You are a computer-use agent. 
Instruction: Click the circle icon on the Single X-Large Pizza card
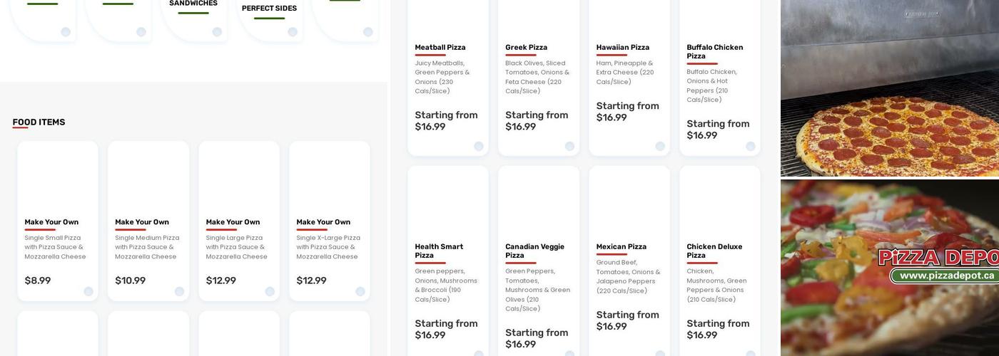pyautogui.click(x=360, y=291)
